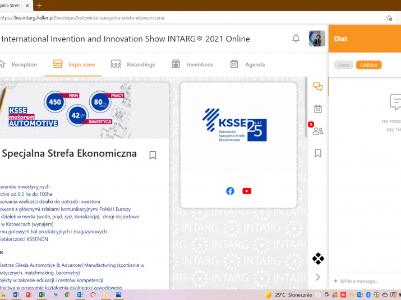Open attendees list with 9 badge

(x=318, y=131)
